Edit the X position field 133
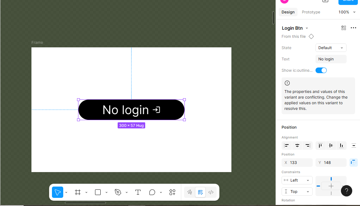Viewport: 360px width, 206px height. [297, 163]
